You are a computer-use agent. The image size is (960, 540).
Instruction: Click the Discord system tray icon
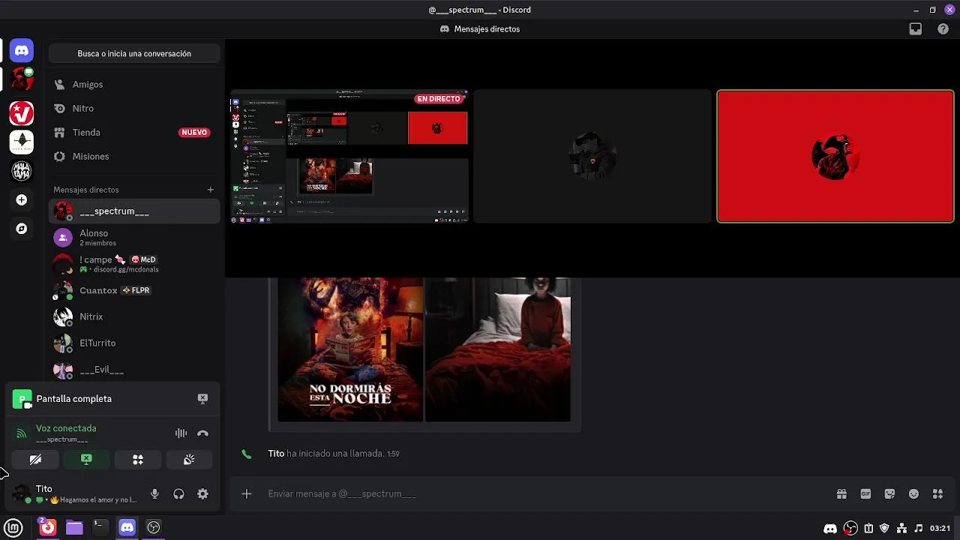[830, 528]
